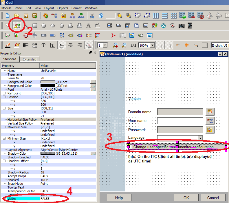Toggle the snap to grid button

coord(169,45)
